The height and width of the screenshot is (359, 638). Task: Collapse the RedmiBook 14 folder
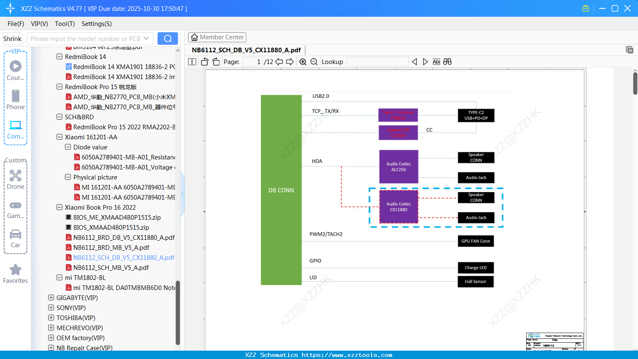[x=59, y=56]
